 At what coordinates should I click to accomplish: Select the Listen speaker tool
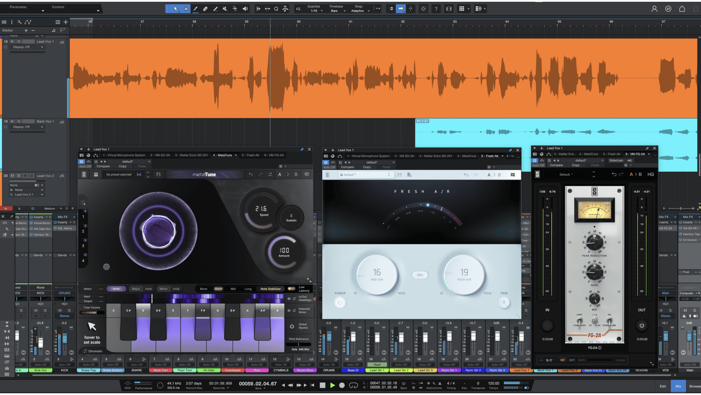coord(245,9)
